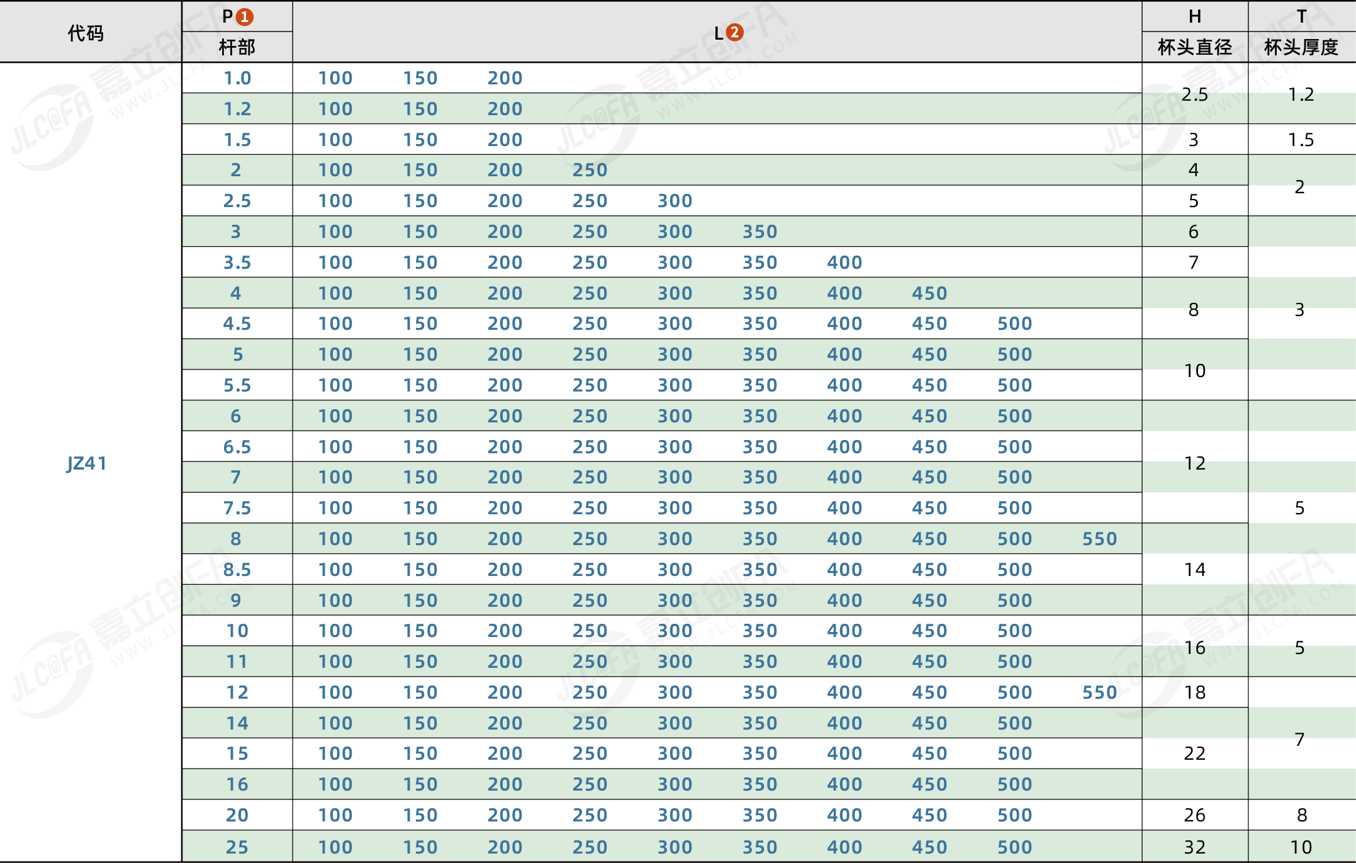Select length 500 in the P 4.5 row
1356x863 pixels.
1014,324
